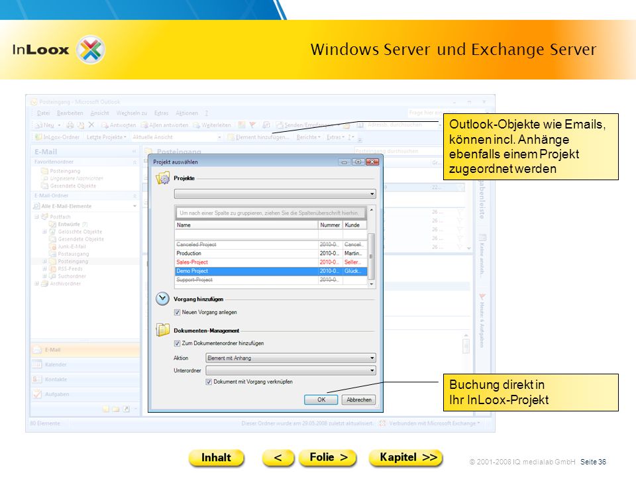This screenshot has width=636, height=477.
Task: Click the Inhalt navigation button
Action: pos(216,458)
